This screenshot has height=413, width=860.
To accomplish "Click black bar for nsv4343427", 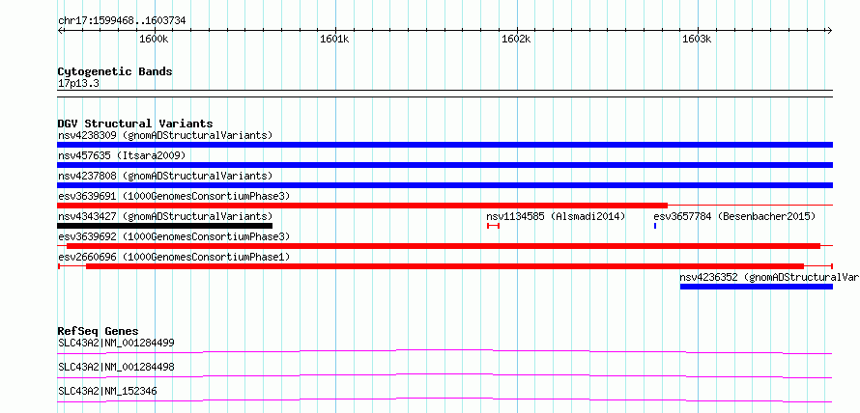I will pyautogui.click(x=165, y=226).
